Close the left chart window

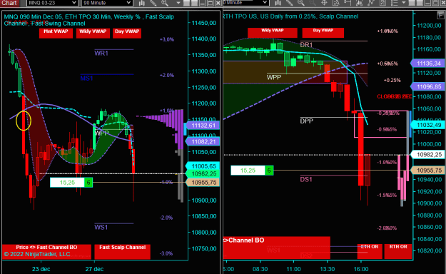coord(218,3)
